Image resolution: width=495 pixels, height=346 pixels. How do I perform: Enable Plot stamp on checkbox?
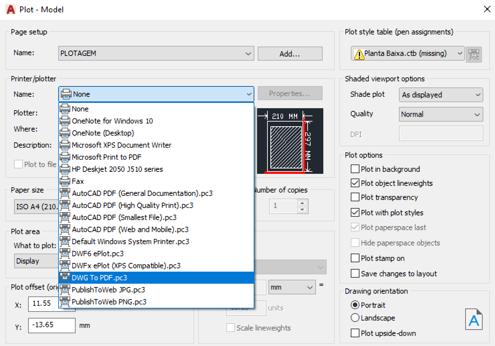tap(355, 258)
